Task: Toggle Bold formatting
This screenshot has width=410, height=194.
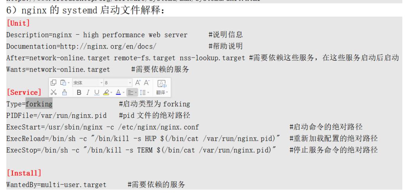Action: (79, 92)
